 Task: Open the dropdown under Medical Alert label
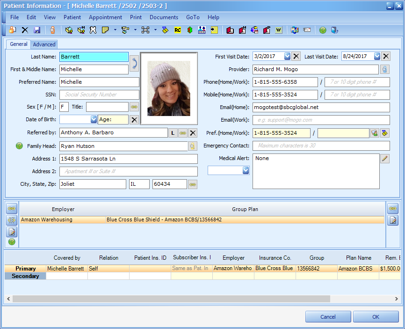[246, 170]
